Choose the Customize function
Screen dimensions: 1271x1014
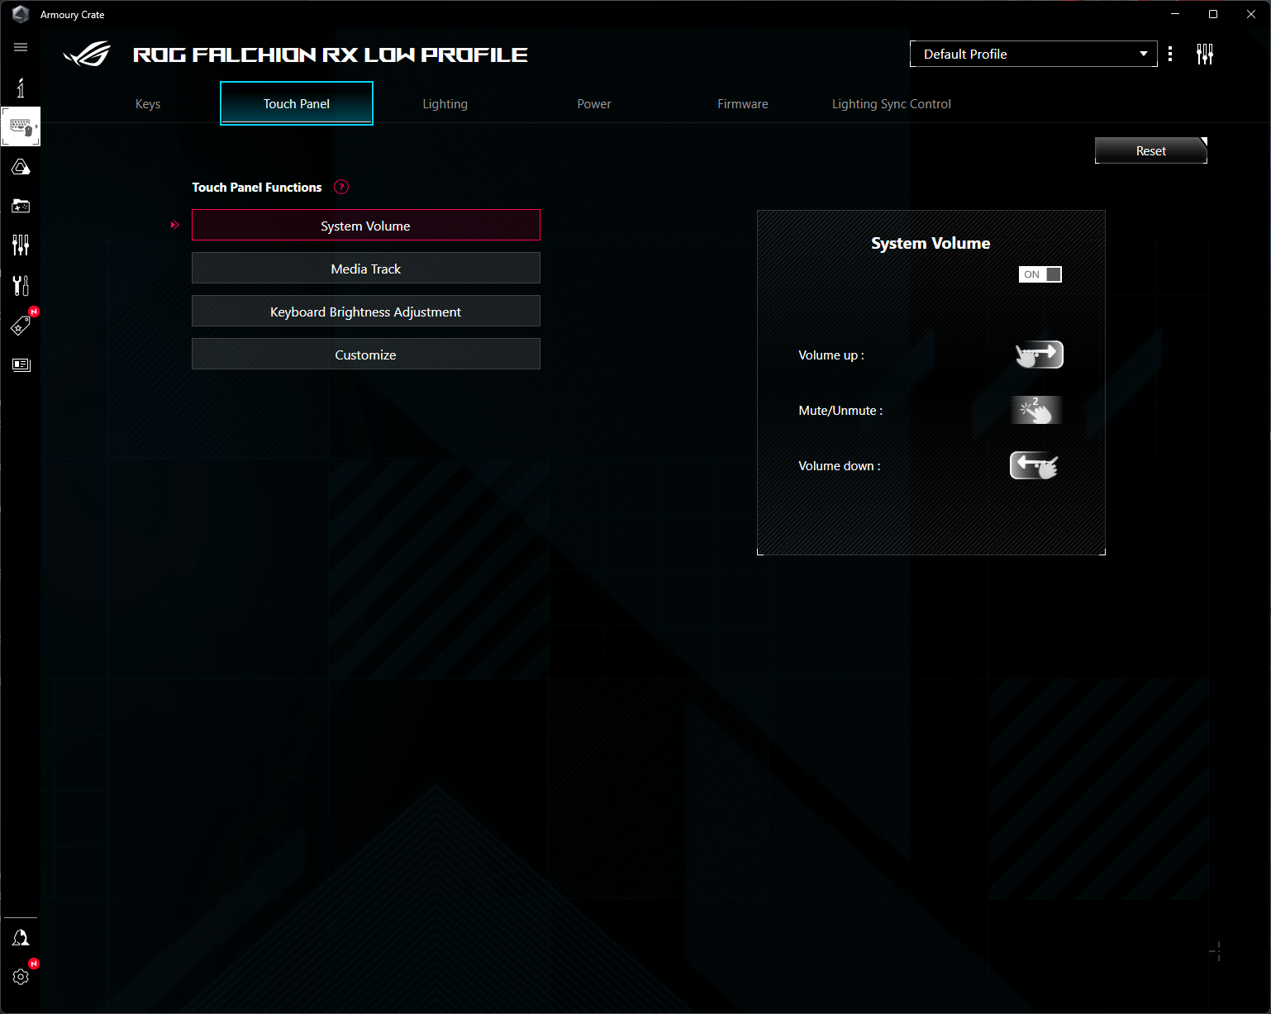pos(366,354)
